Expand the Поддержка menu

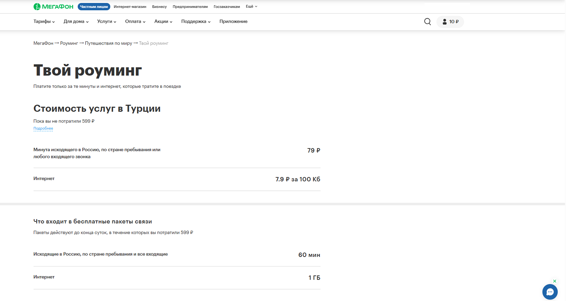click(195, 21)
